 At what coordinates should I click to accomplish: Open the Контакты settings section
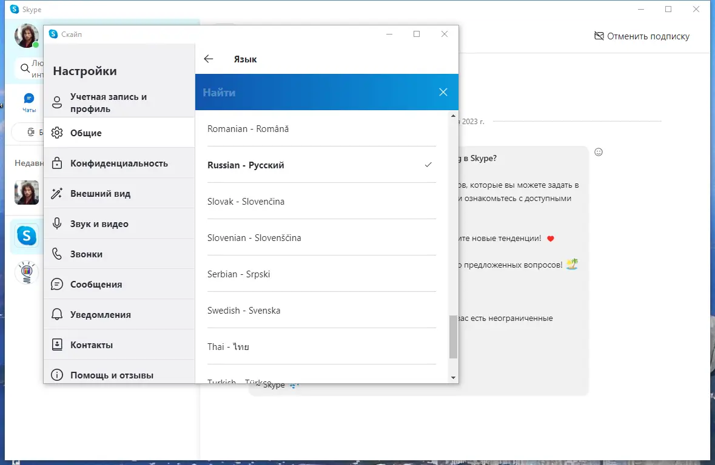(119, 345)
